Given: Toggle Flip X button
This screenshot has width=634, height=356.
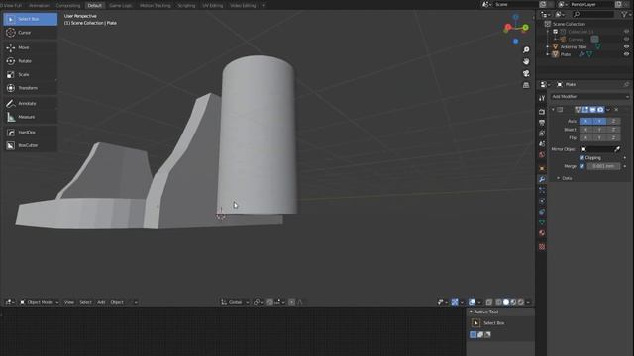Looking at the screenshot, I should 585,138.
